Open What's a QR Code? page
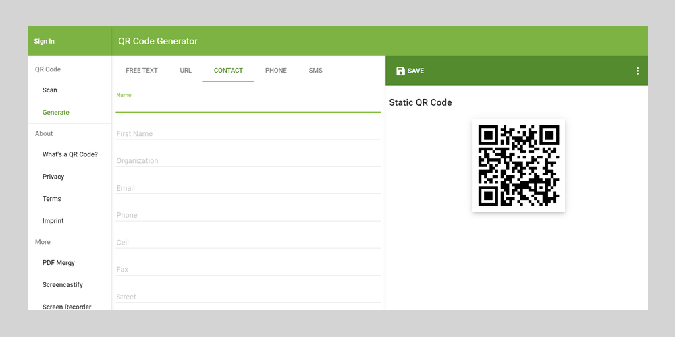 pyautogui.click(x=70, y=154)
